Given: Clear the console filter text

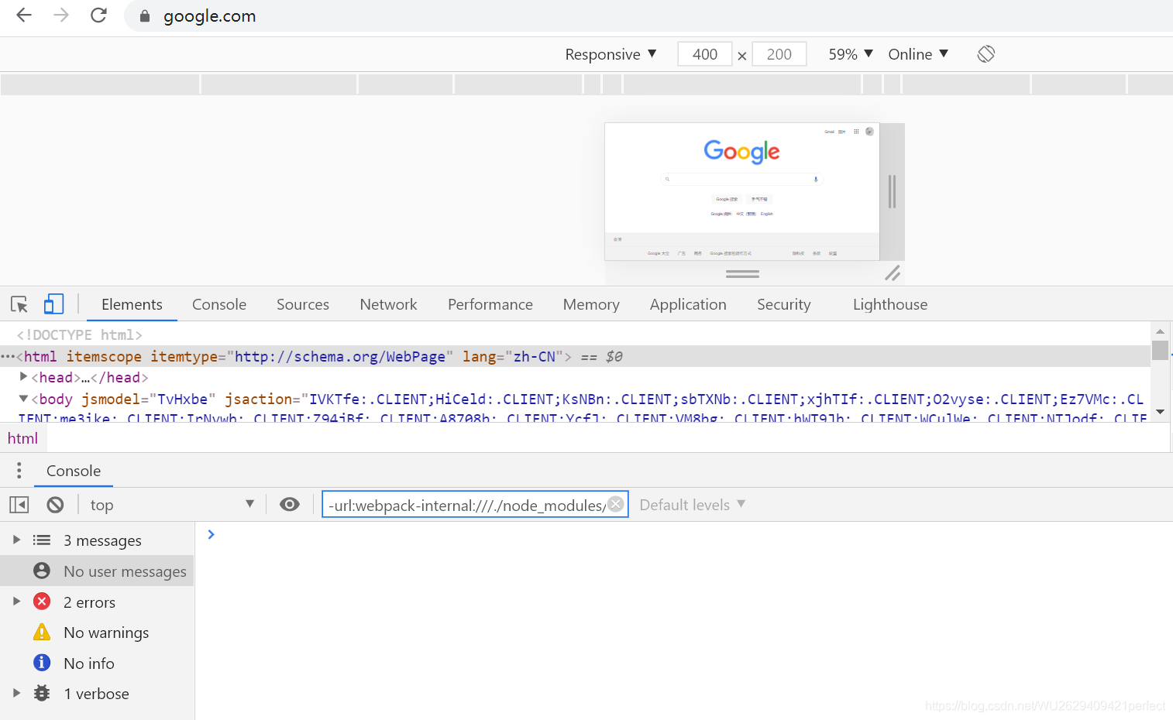Looking at the screenshot, I should [x=616, y=504].
